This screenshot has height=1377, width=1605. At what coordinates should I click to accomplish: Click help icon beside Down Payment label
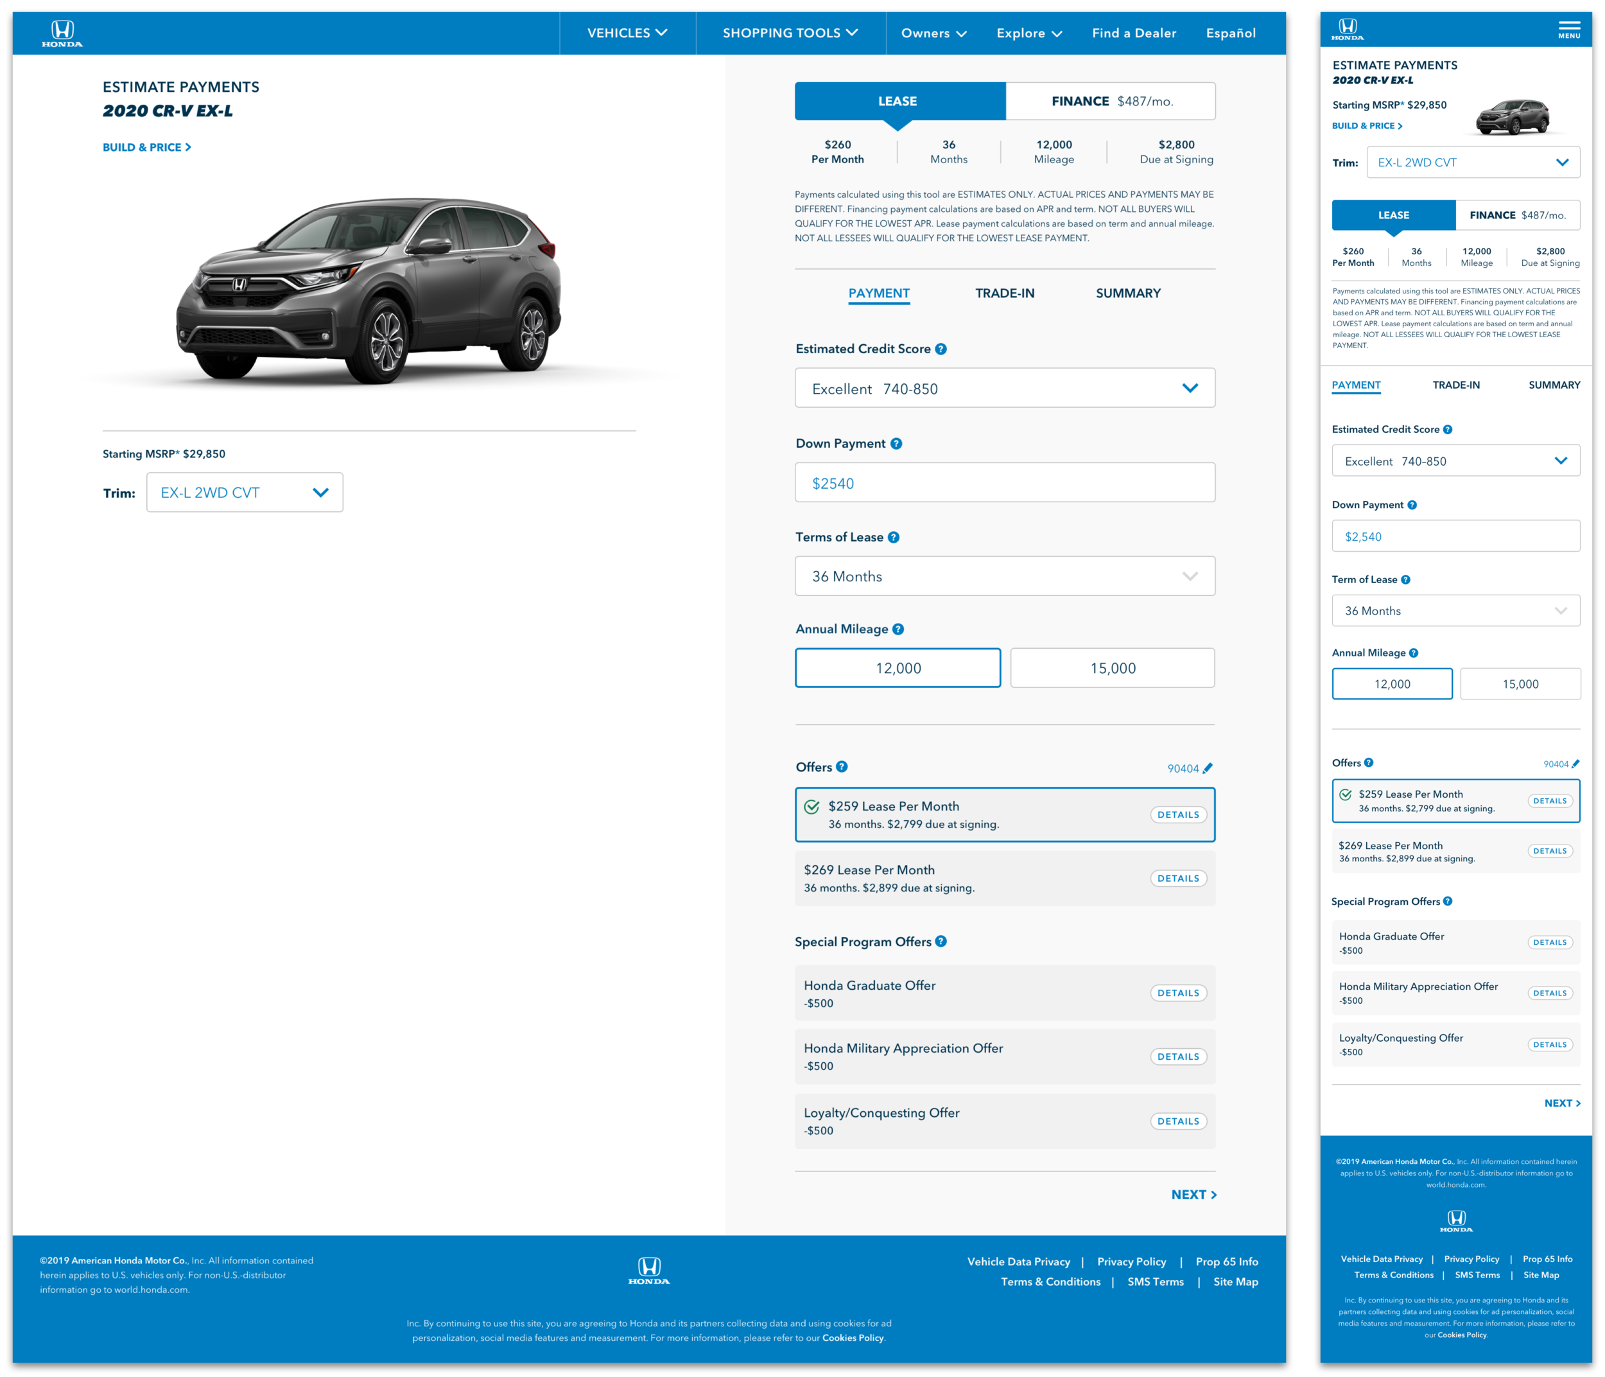click(x=896, y=443)
